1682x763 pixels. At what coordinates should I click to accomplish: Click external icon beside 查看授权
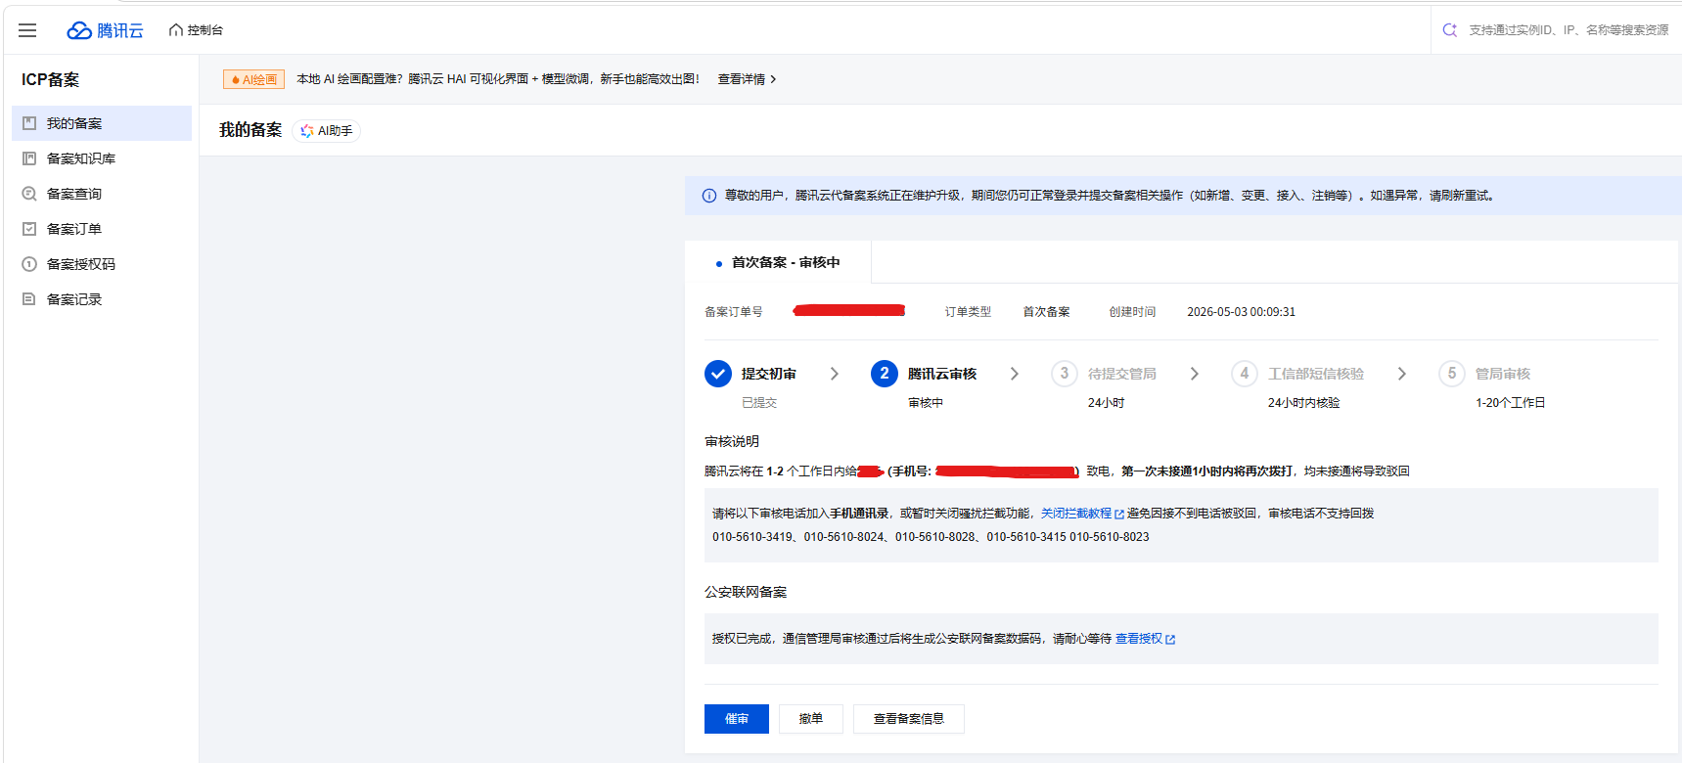coord(1170,640)
